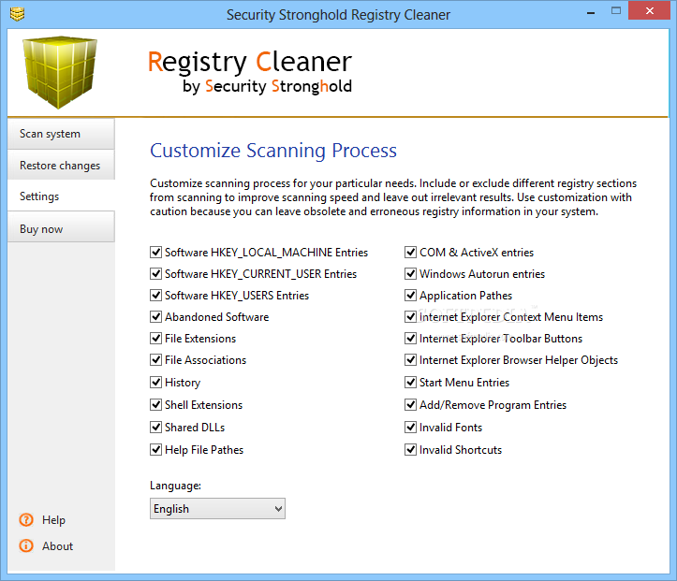Toggle the Shared DLLs checkbox
Screen dimensions: 677x581
155,427
